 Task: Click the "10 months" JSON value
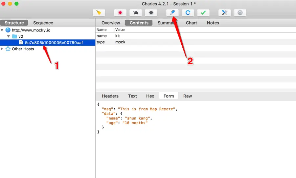tap(135, 123)
